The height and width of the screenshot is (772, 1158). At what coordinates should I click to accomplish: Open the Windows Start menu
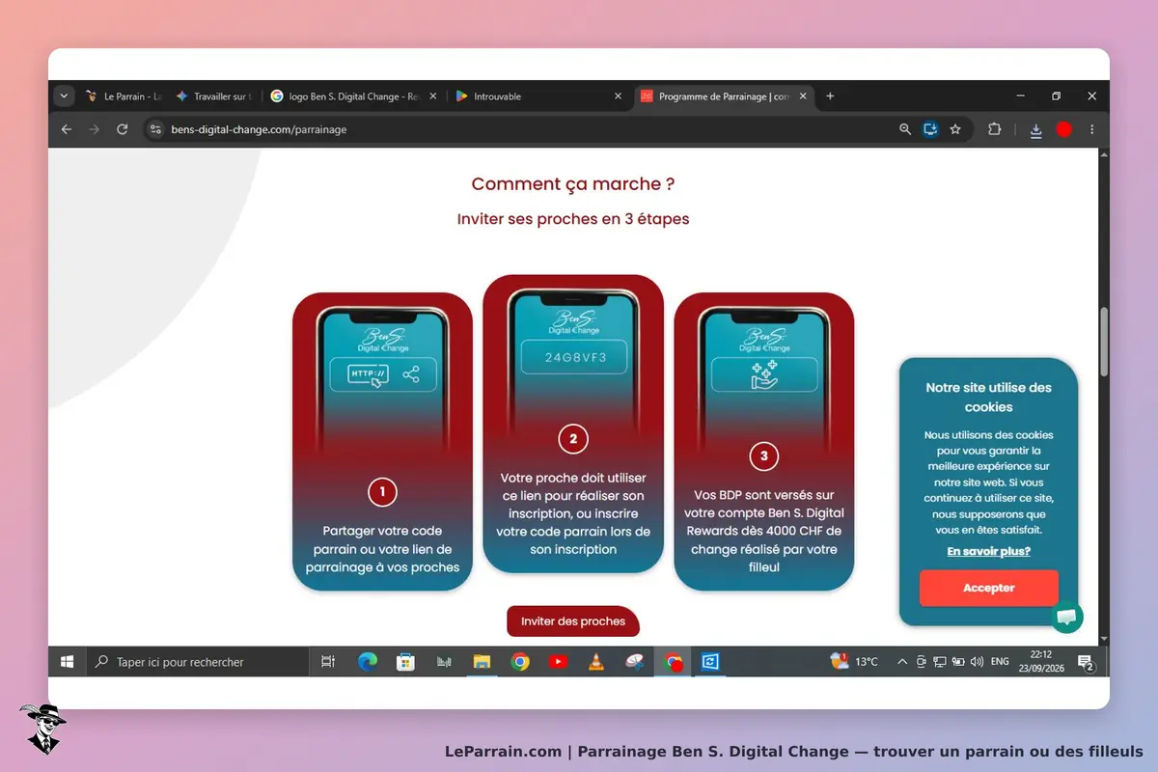68,662
